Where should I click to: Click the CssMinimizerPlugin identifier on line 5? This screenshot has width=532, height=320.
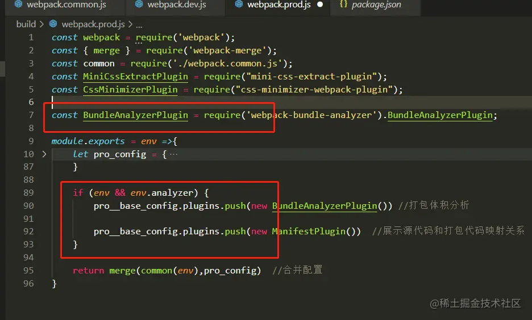tap(130, 90)
